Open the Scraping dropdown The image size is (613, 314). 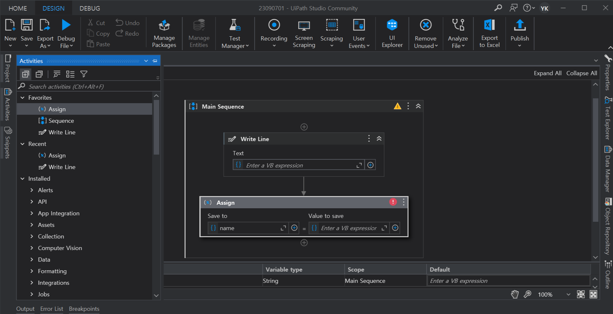pos(332,34)
